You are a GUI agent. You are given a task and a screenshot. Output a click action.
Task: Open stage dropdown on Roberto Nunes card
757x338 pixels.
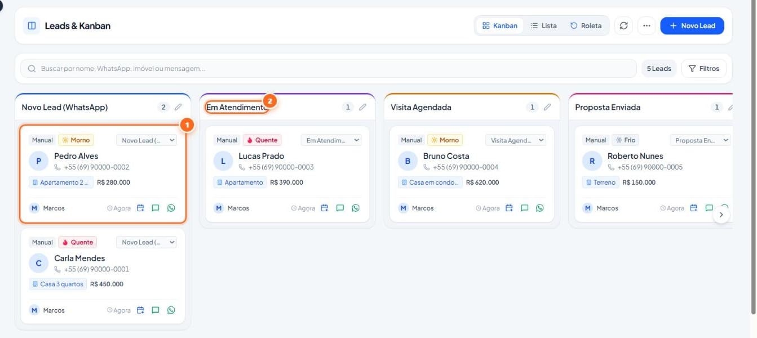[700, 140]
